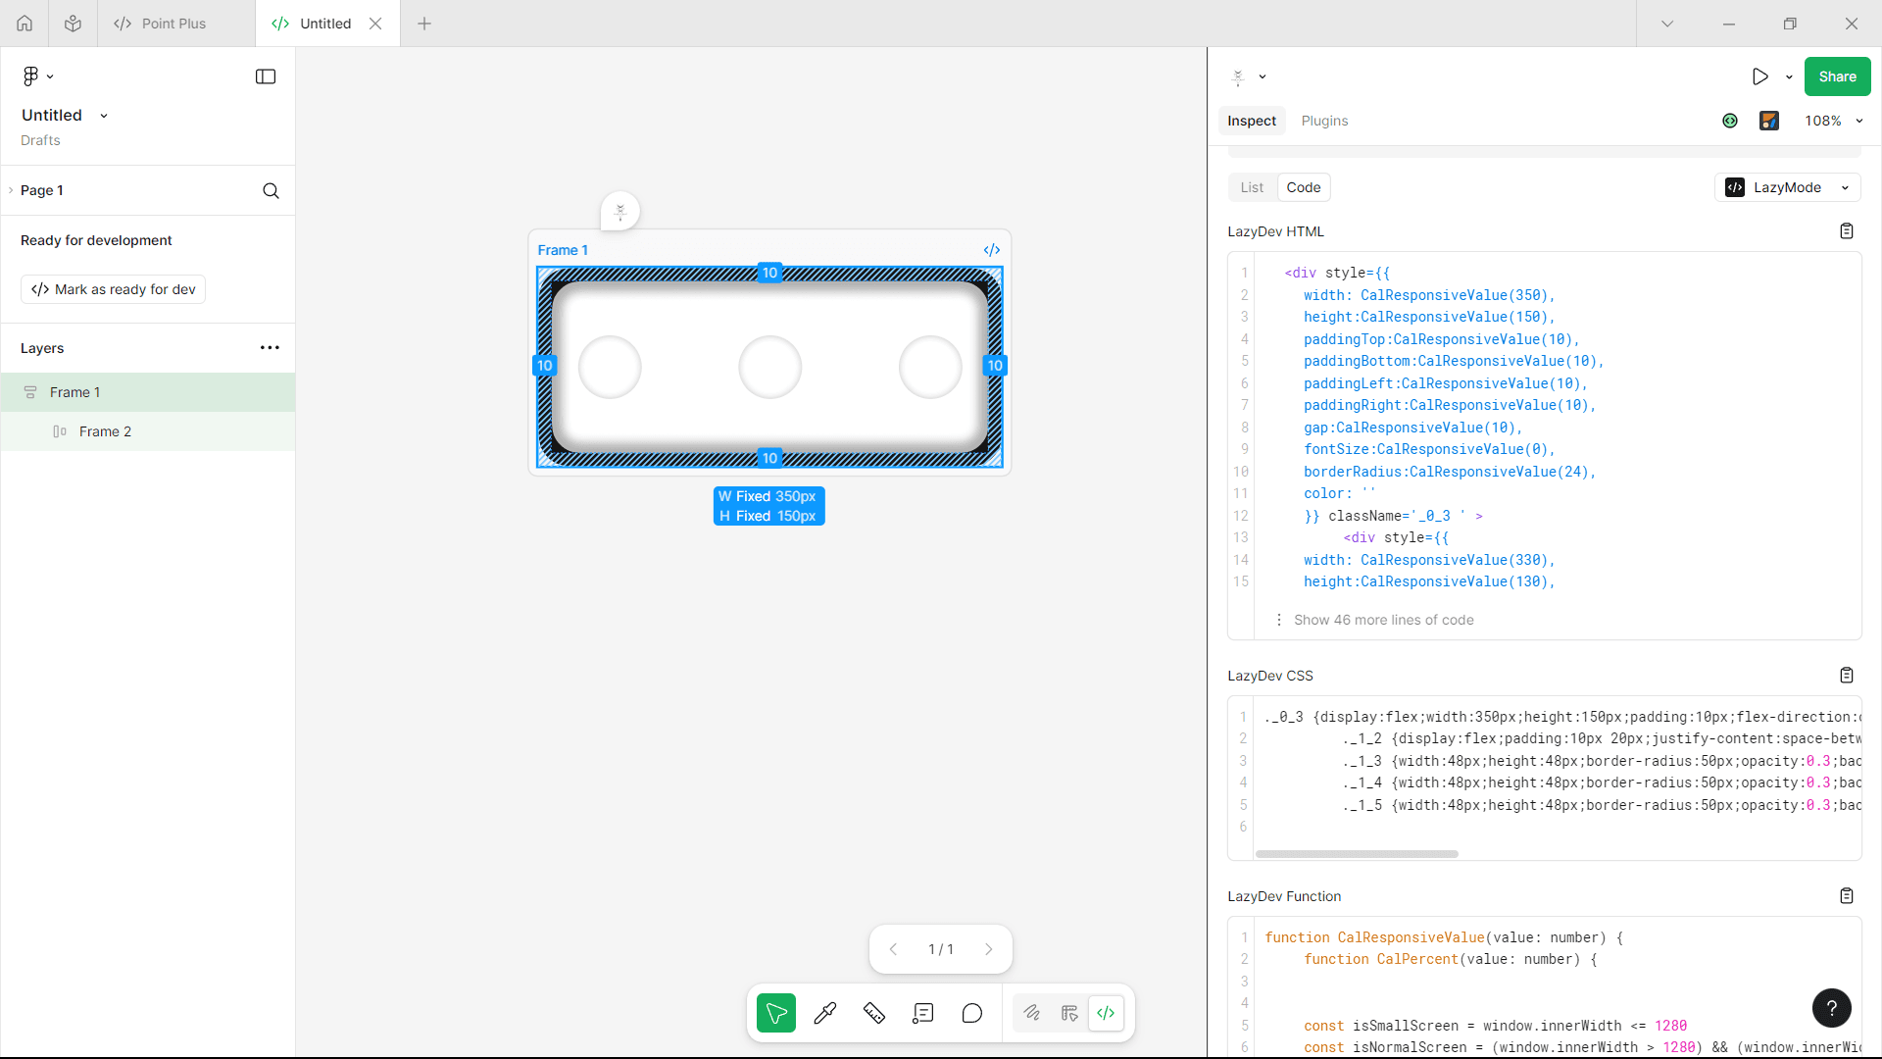The height and width of the screenshot is (1059, 1882).
Task: Expand Page 1 in the sidebar
Action: [10, 190]
